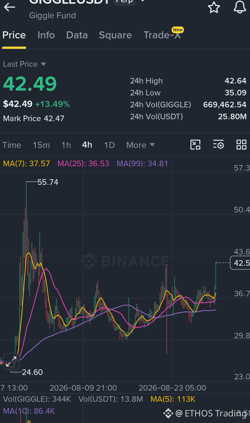Tap the Giggle Fund subtitle
This screenshot has width=250, height=423.
(x=52, y=16)
